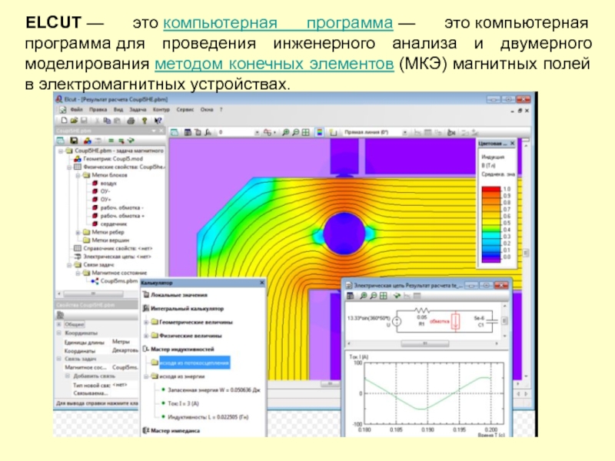Collapse the Общие properties section
The image size is (615, 461).
59,324
